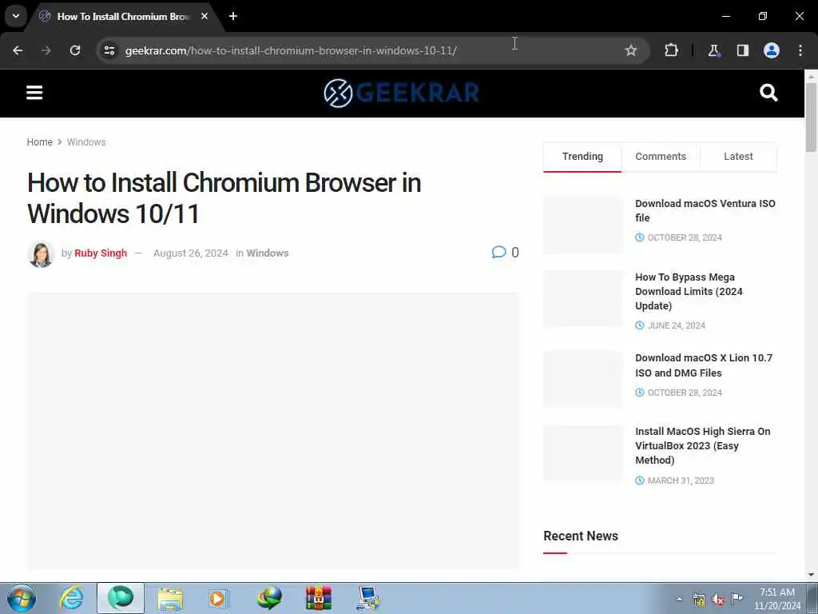
Task: Open the Extensions puzzle icon
Action: (671, 50)
